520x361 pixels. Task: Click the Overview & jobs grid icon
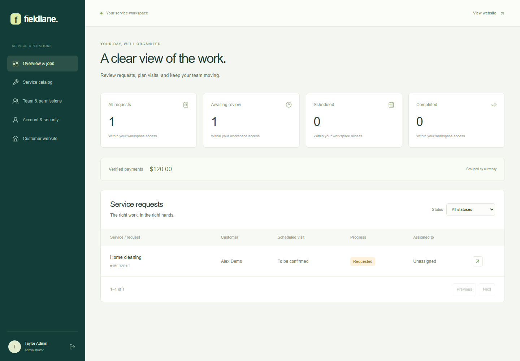16,64
